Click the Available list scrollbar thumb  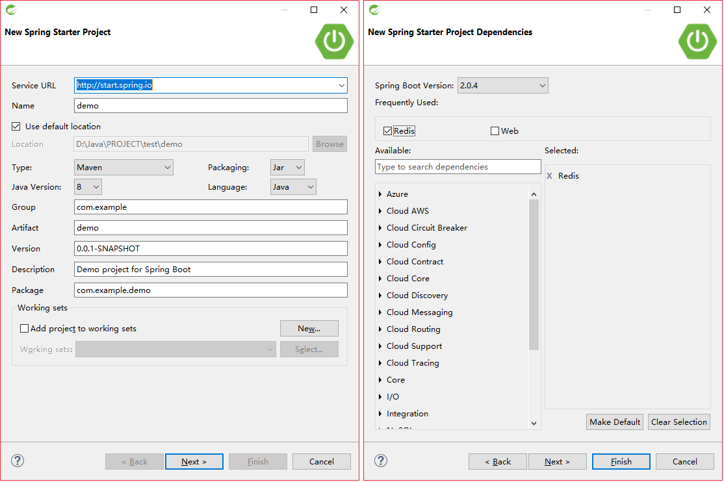534,275
